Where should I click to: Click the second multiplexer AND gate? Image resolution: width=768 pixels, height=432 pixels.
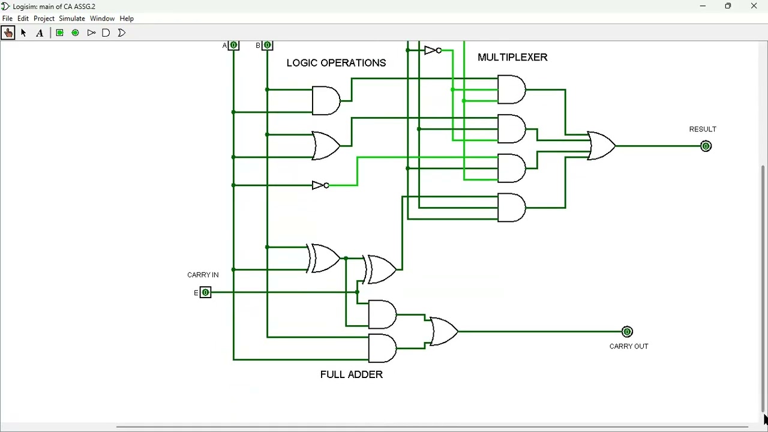pyautogui.click(x=512, y=129)
